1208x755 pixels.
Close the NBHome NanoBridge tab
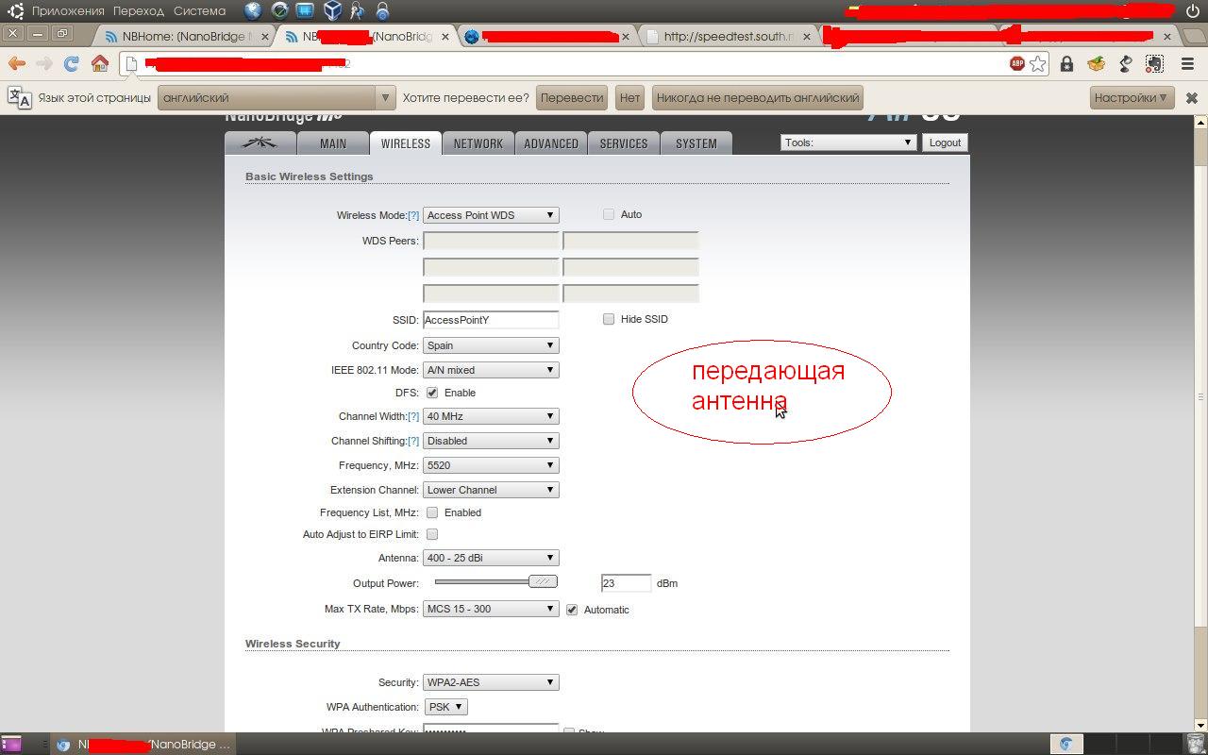point(265,37)
